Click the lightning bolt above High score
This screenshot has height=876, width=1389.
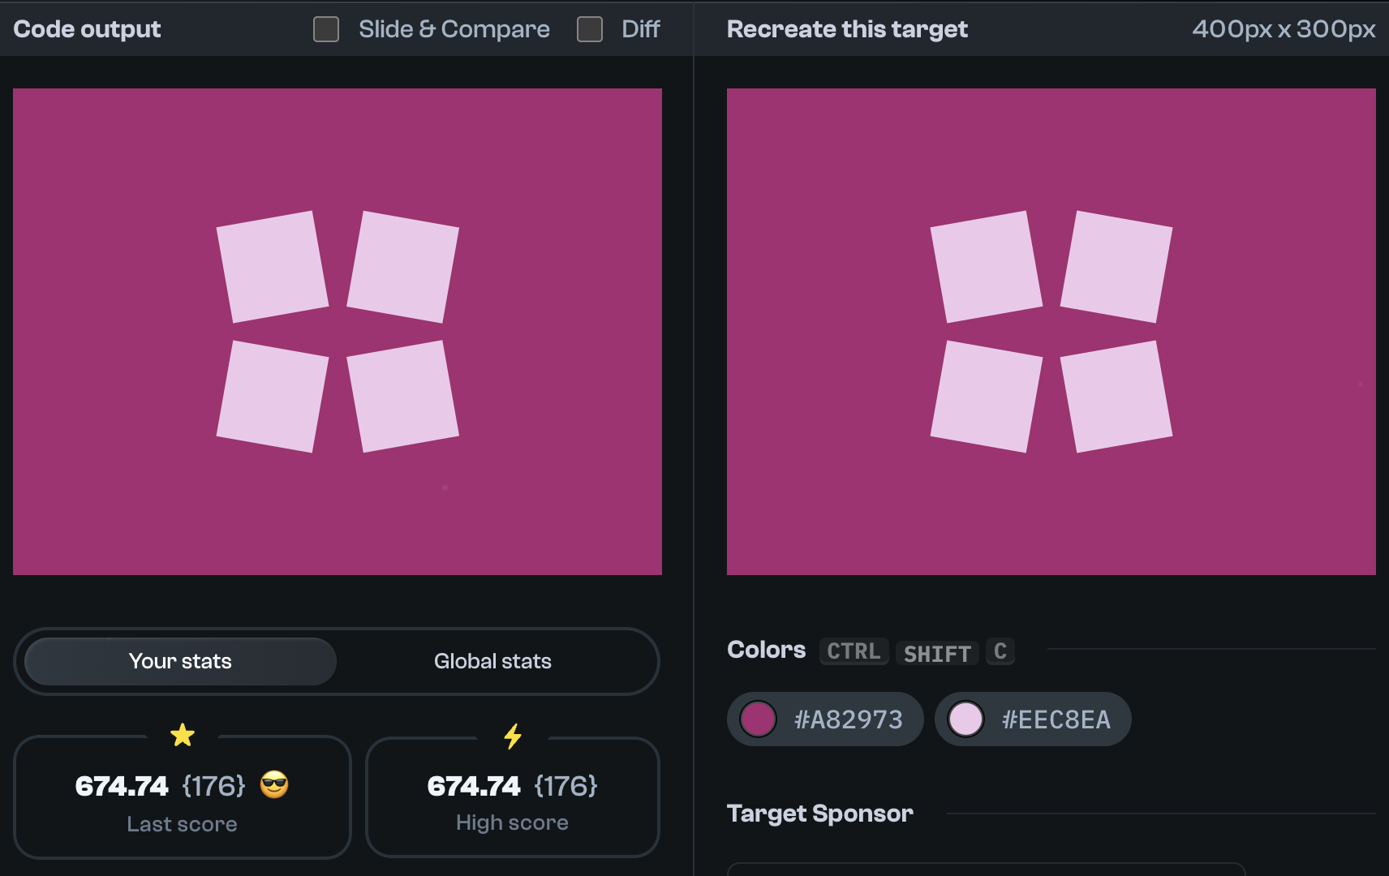512,736
